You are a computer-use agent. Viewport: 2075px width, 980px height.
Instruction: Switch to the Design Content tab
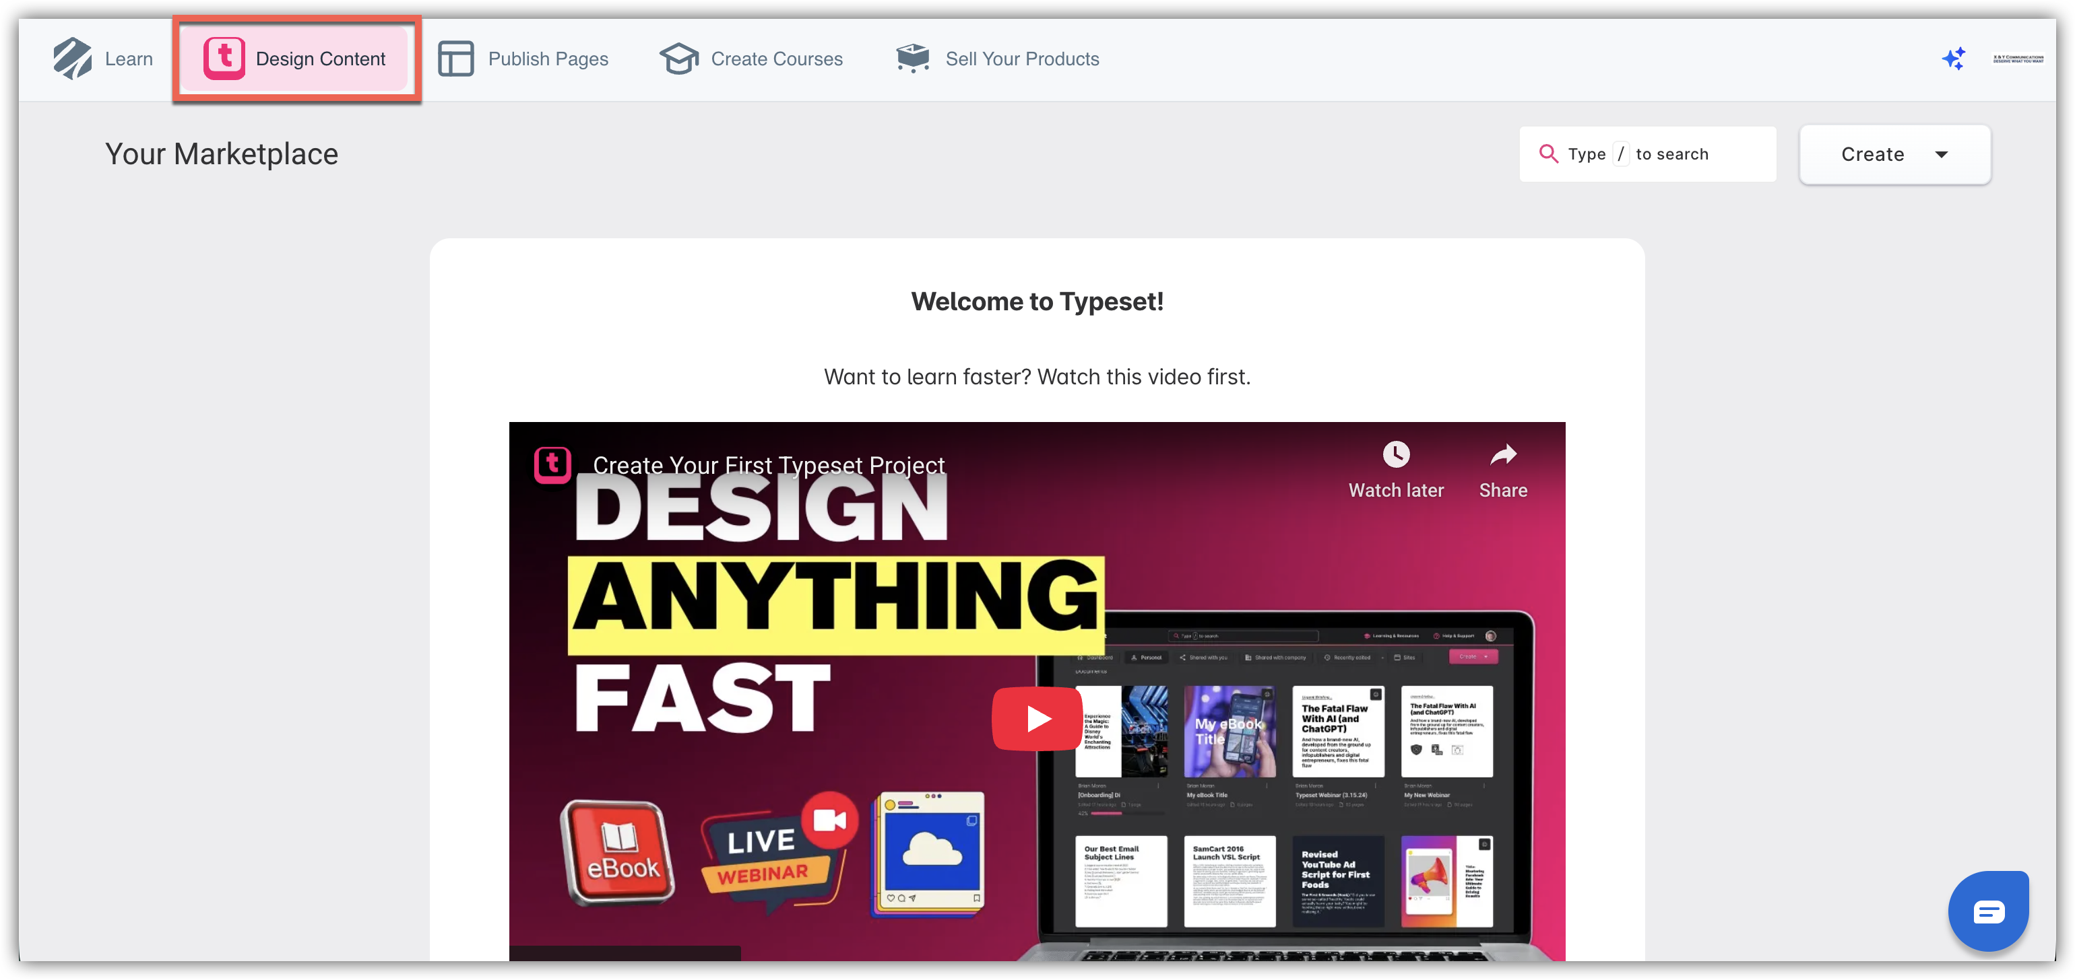pos(320,59)
